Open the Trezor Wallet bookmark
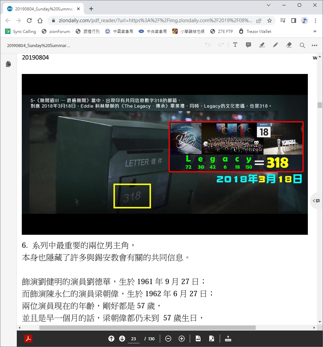This screenshot has height=347, width=323. click(255, 31)
